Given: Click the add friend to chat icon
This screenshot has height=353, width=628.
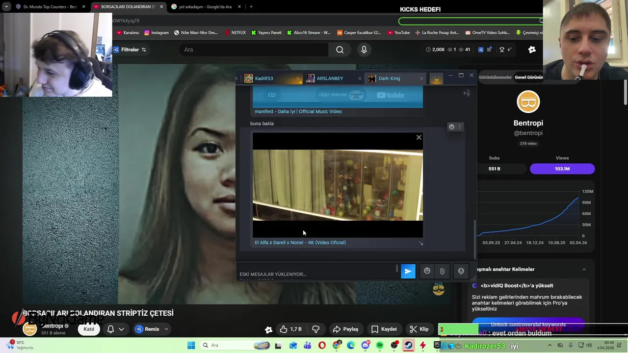Looking at the screenshot, I should coord(467,93).
